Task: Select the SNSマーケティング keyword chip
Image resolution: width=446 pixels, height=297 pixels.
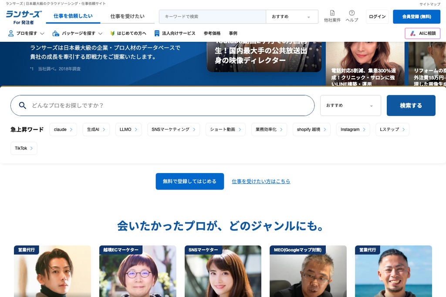Action: [x=173, y=130]
